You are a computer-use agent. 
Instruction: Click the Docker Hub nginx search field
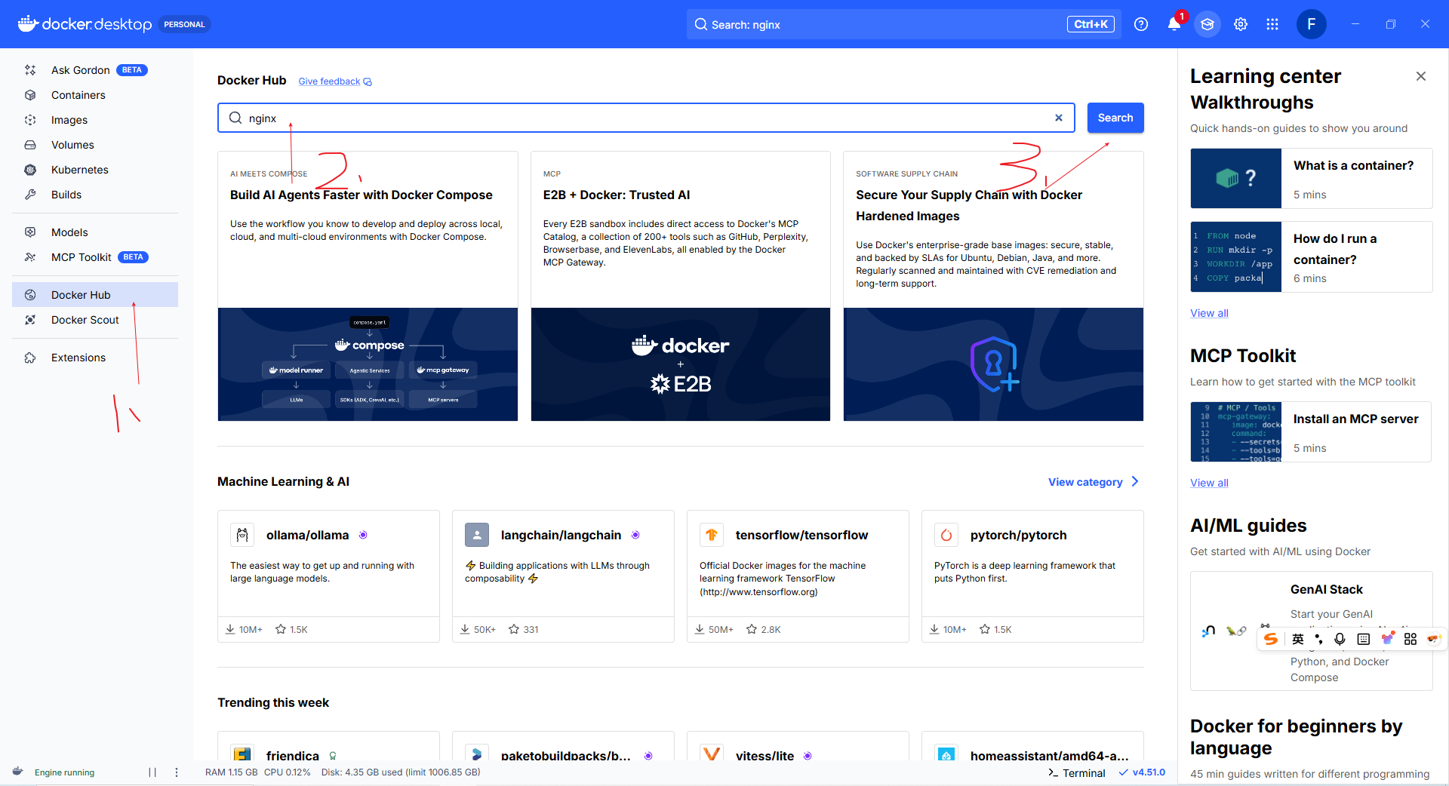646,118
